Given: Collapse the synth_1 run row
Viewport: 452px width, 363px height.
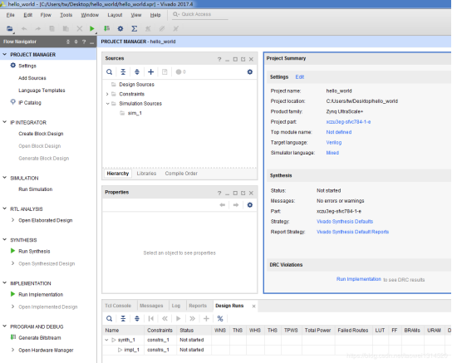Looking at the screenshot, I should point(106,340).
